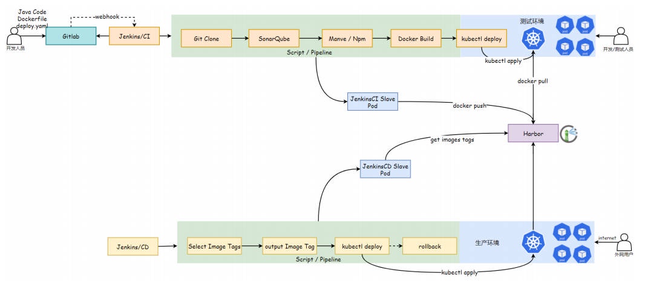This screenshot has width=648, height=292.
Task: Click the Kubernetes wheel in 生产环境
Action: point(533,242)
